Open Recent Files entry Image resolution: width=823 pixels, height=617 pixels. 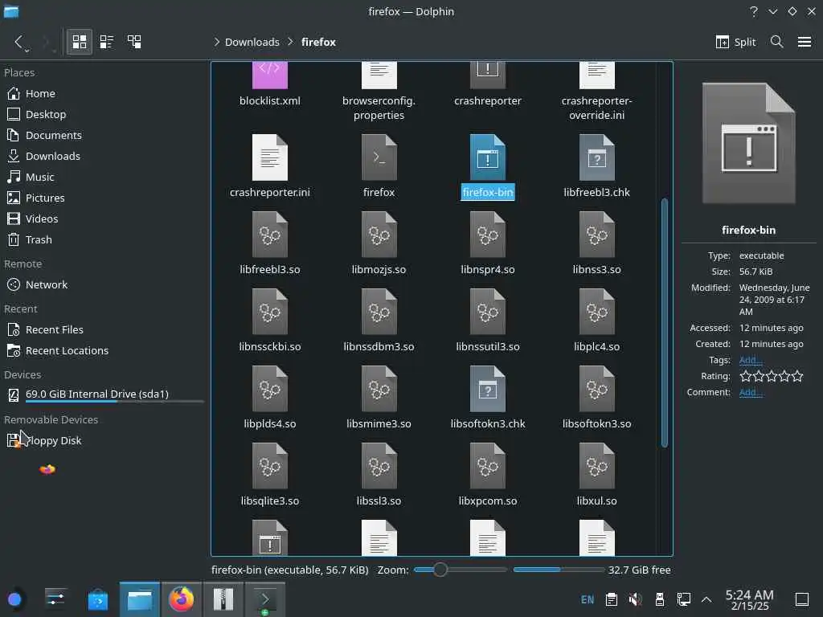pyautogui.click(x=104, y=330)
